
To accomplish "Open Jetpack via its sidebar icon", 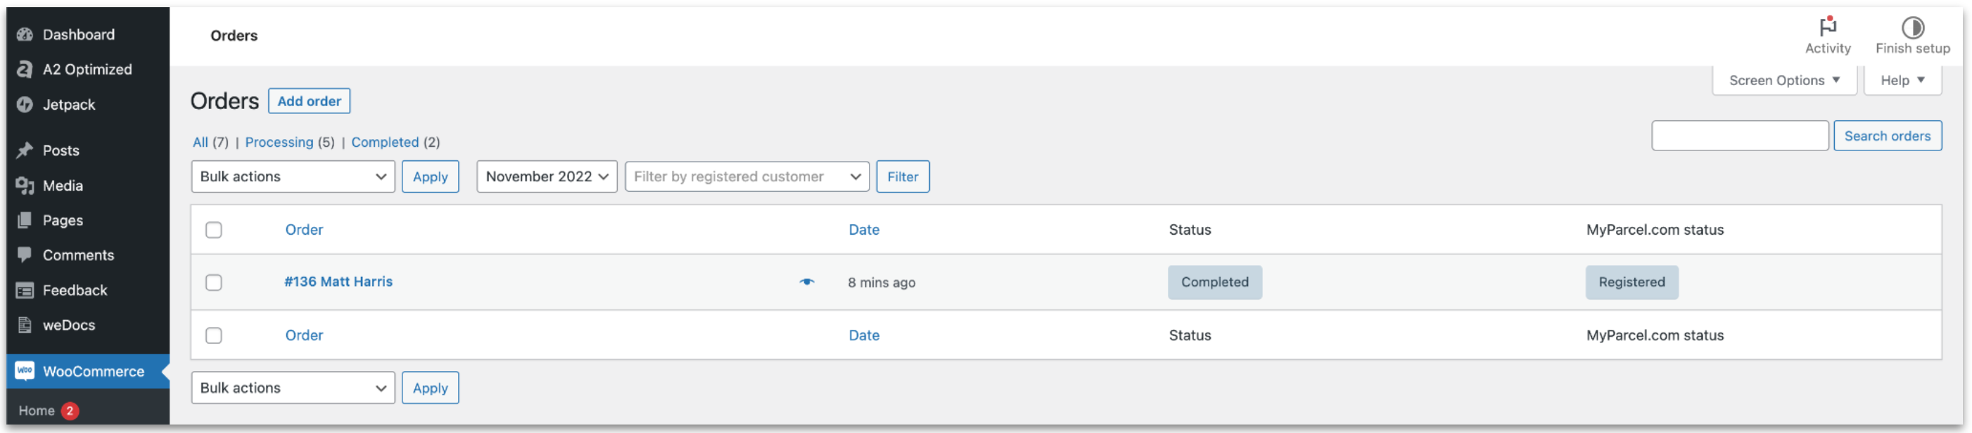I will click(x=25, y=105).
